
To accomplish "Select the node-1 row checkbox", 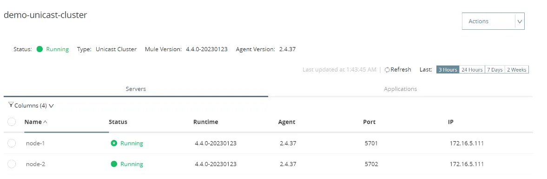I will [x=12, y=143].
